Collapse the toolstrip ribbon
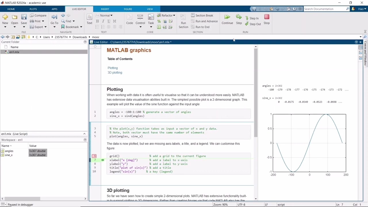368x207 pixels. (x=365, y=32)
